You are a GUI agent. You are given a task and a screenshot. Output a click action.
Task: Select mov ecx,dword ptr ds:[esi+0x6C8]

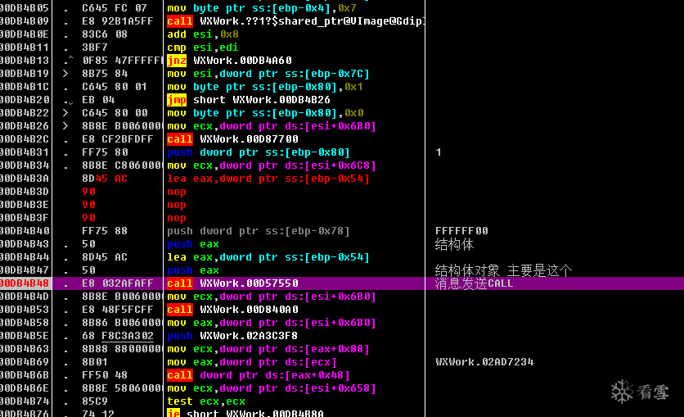pyautogui.click(x=272, y=165)
